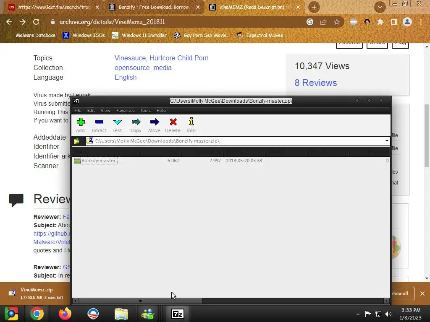Switch to the VineMEMZ tab
The image size is (430, 322).
pyautogui.click(x=254, y=7)
